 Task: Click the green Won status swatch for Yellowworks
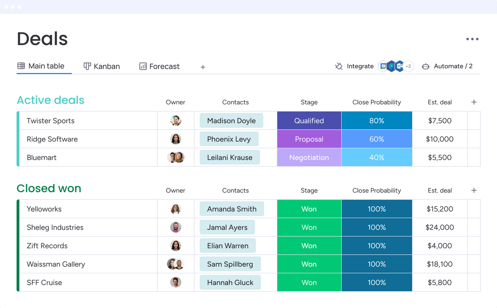[x=309, y=209]
